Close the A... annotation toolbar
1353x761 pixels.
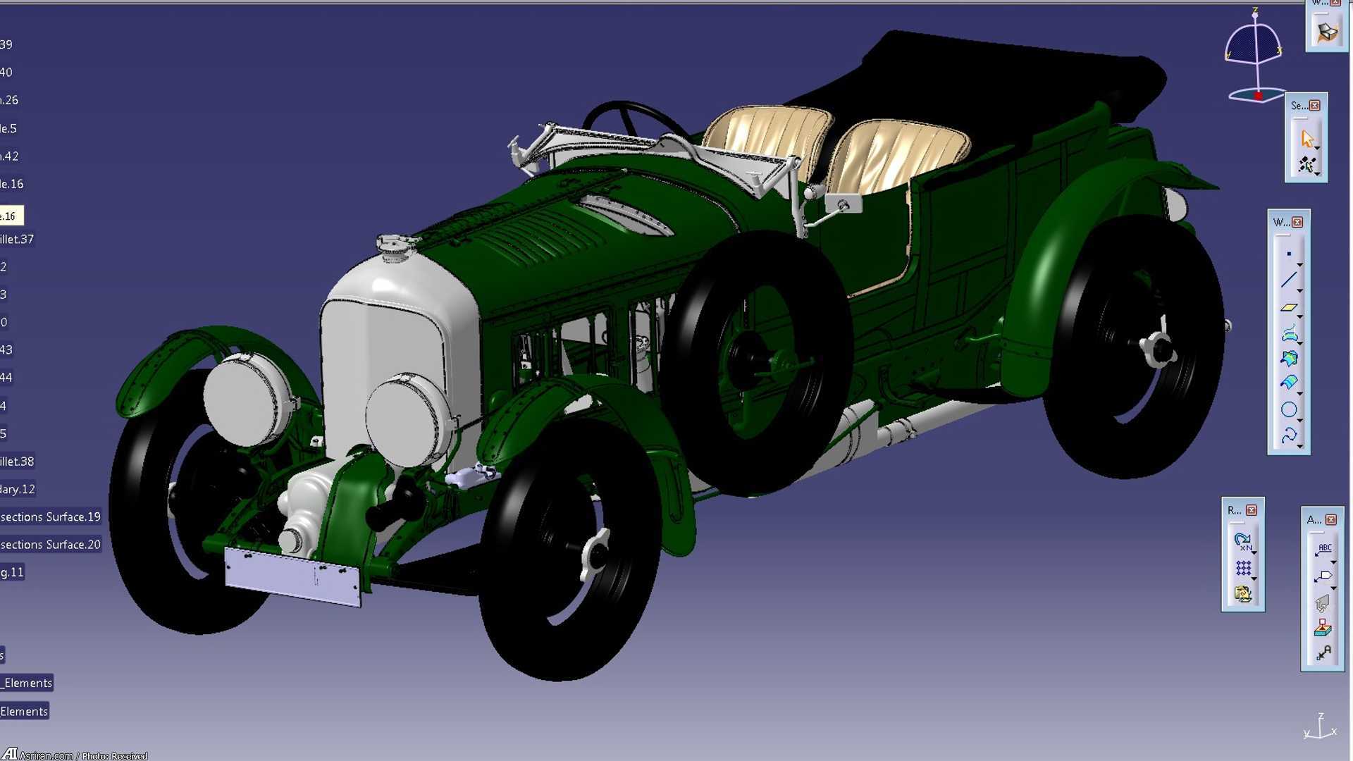click(1331, 519)
